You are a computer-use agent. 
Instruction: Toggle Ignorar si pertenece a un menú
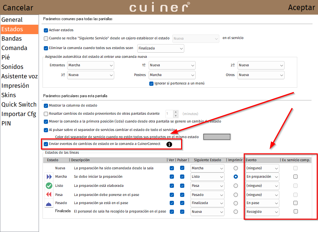coord(151,84)
